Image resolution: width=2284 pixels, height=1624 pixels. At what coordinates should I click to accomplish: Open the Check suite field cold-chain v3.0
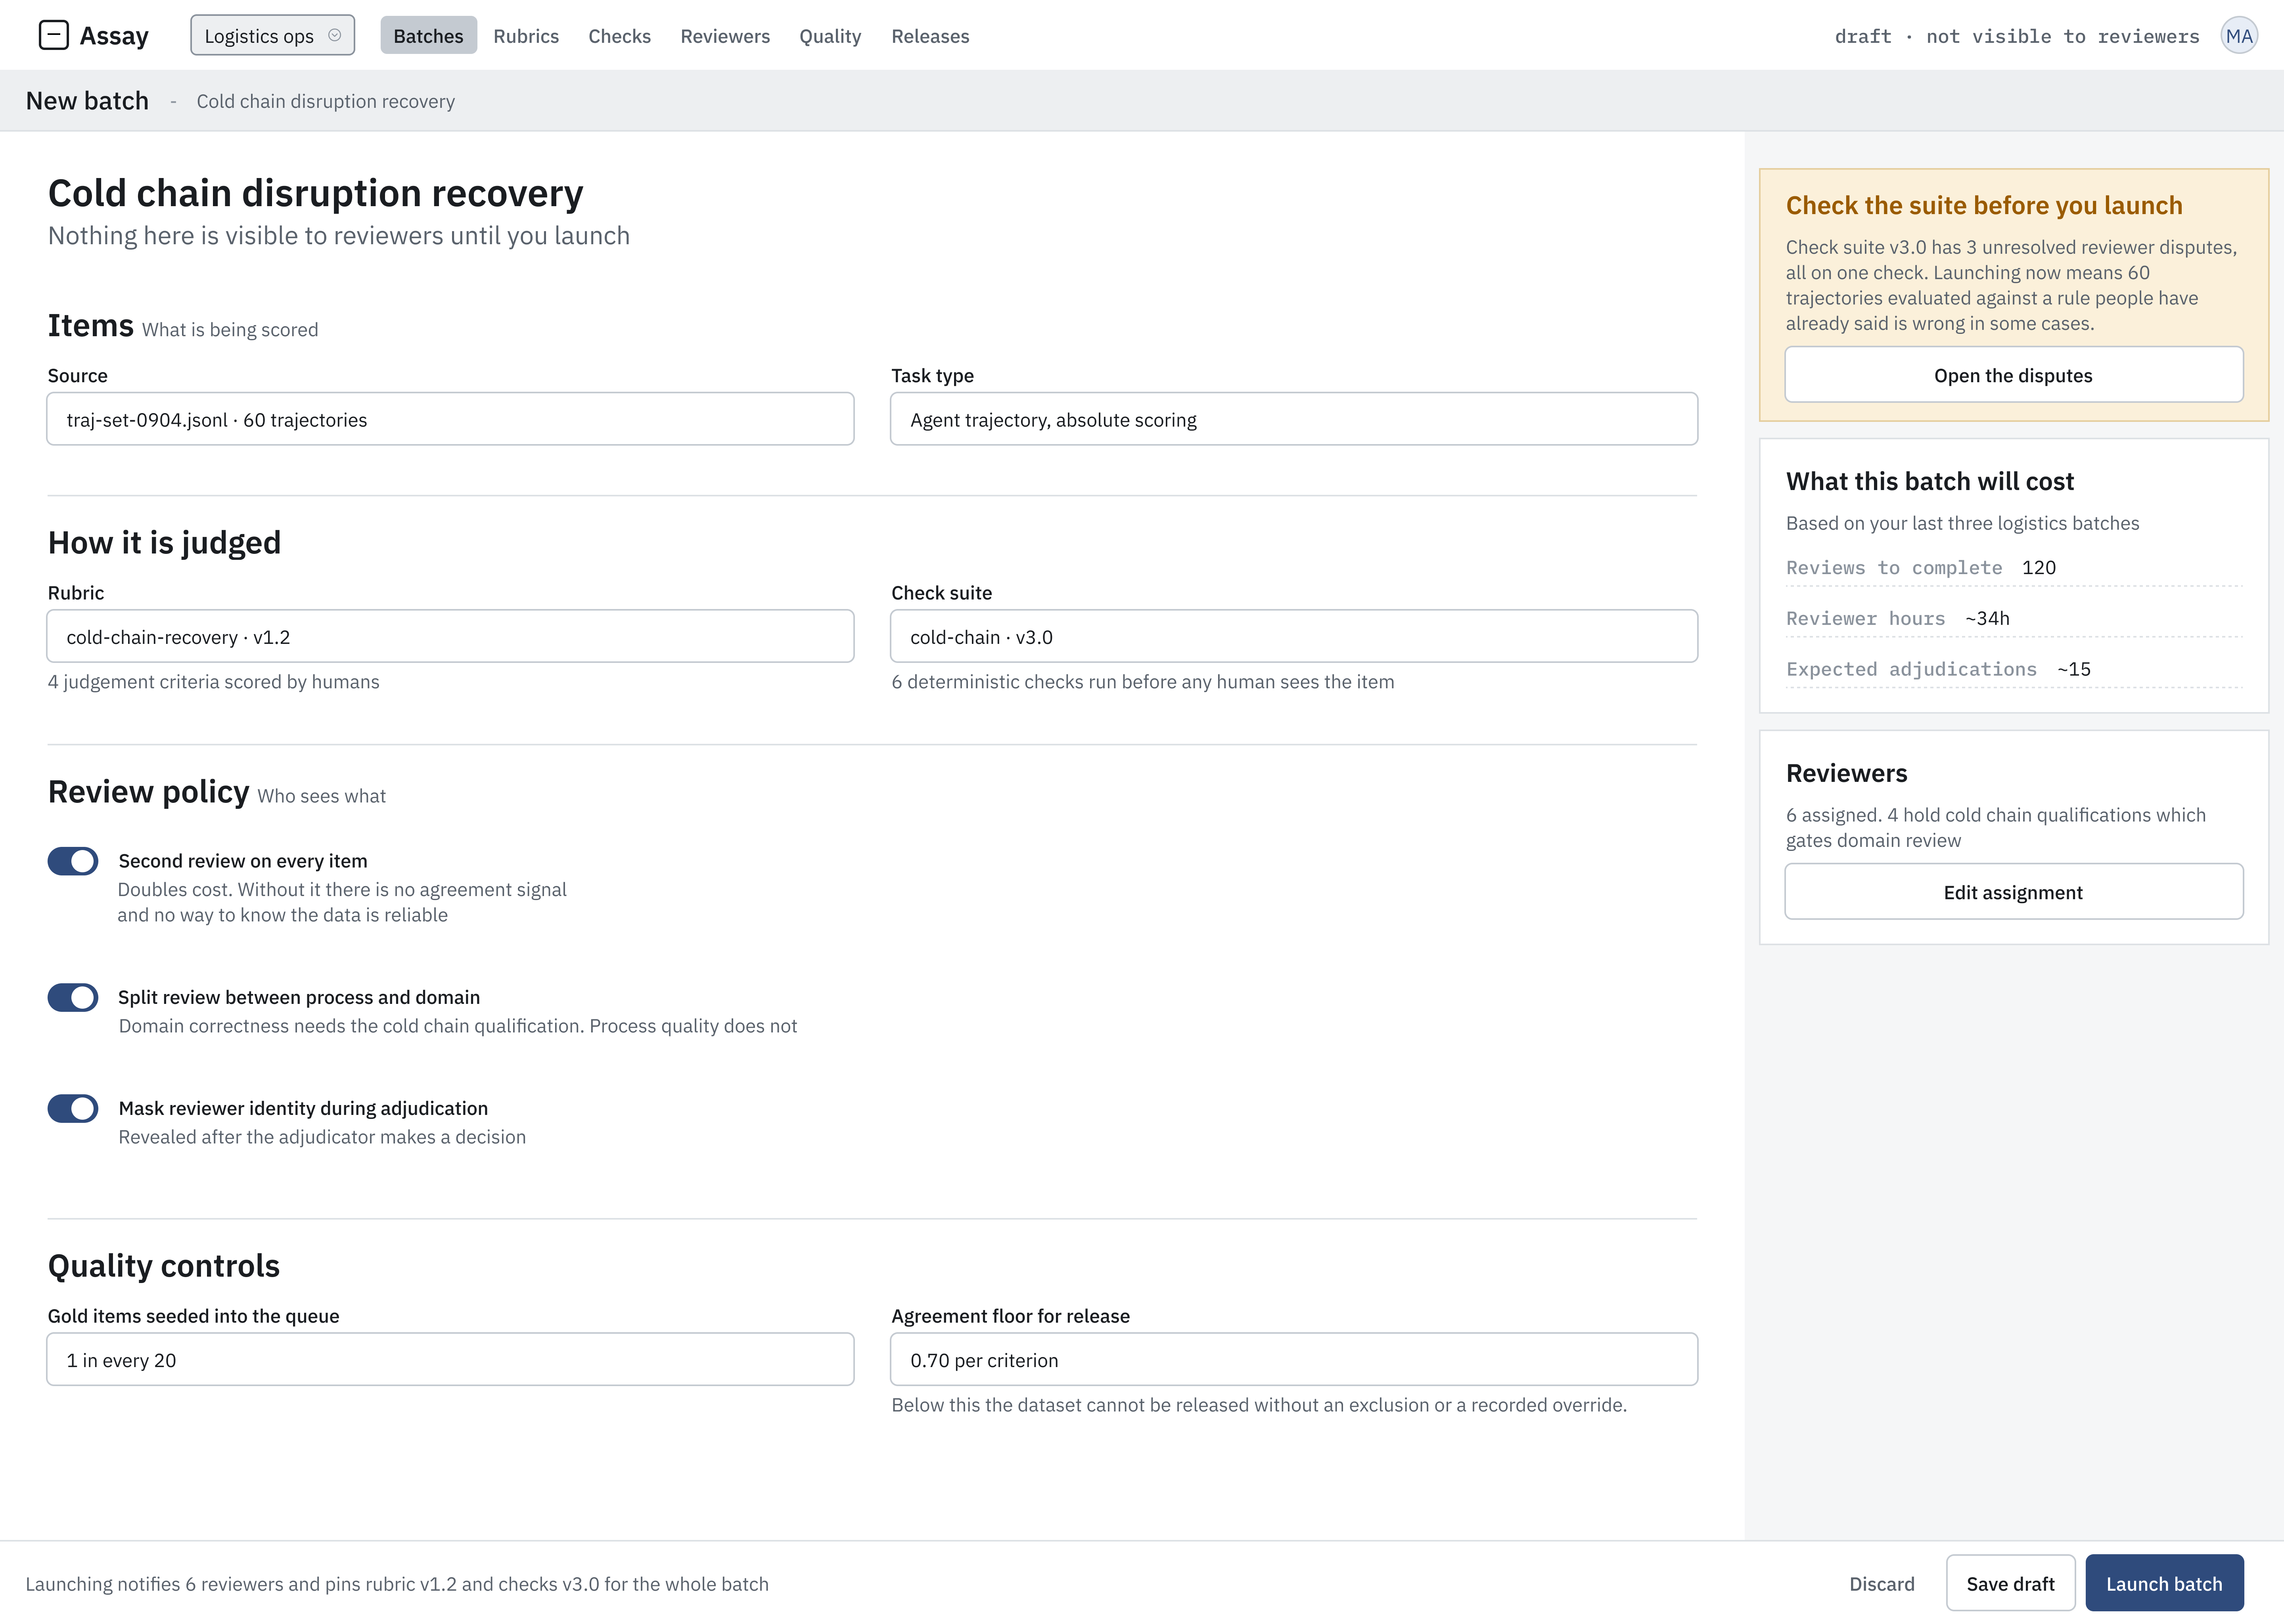tap(1294, 636)
